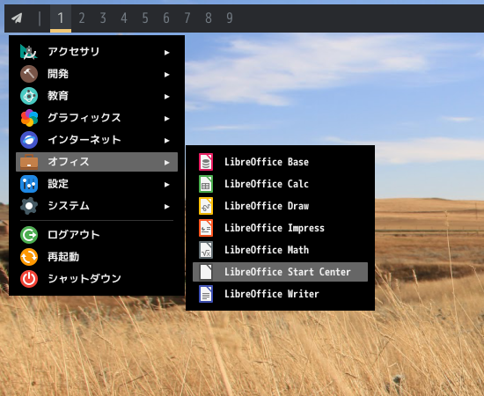Click the orange 再起動 icon
The width and height of the screenshot is (484, 396).
29,257
